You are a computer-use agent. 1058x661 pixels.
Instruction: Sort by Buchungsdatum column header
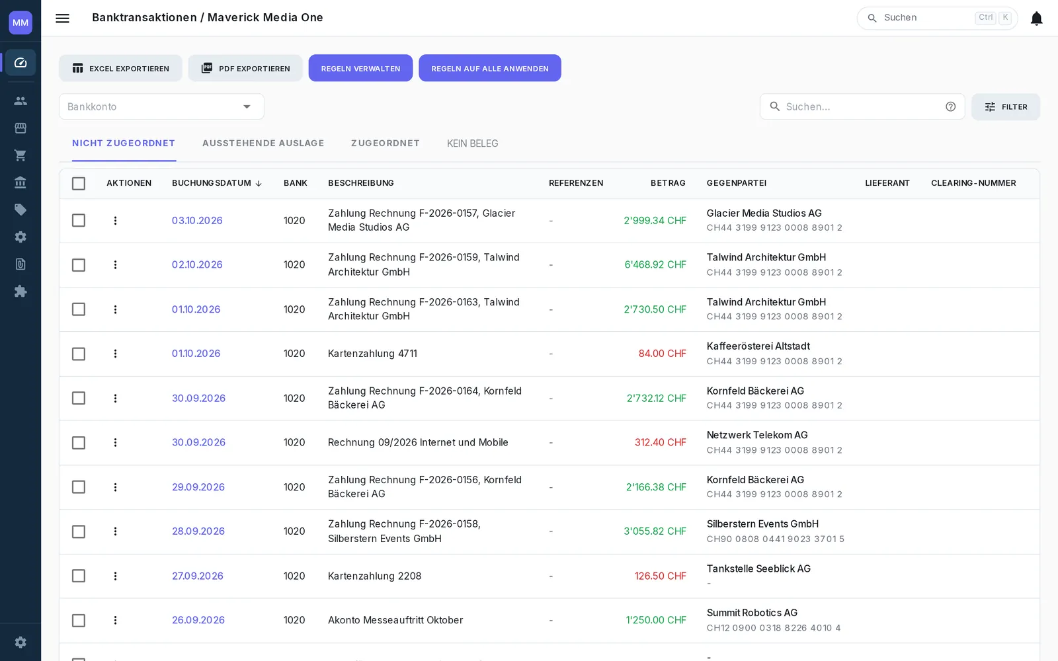tap(216, 183)
